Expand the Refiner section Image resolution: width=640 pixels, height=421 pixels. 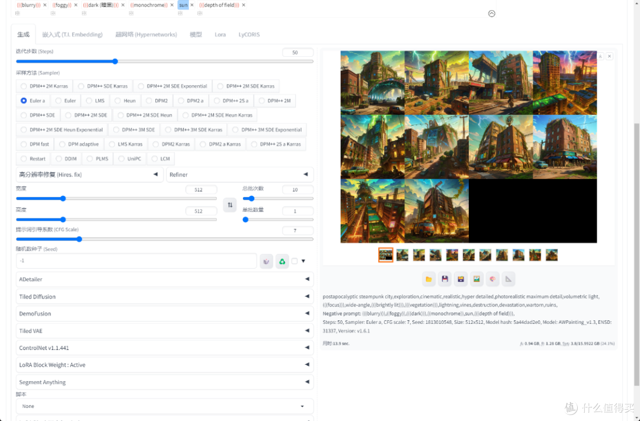[x=240, y=175]
